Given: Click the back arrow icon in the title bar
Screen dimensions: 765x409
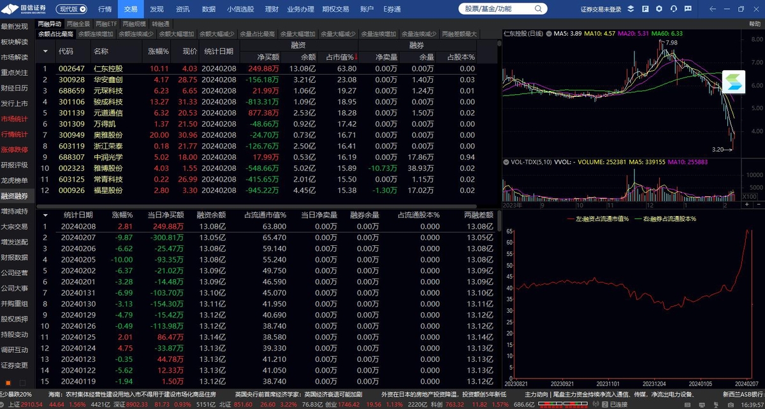Looking at the screenshot, I should [x=713, y=9].
